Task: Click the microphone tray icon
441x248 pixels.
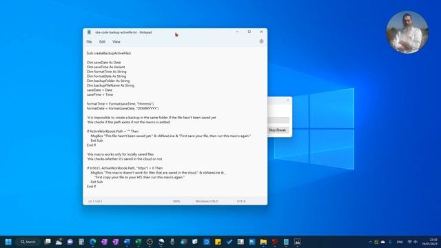Action: tap(390, 242)
